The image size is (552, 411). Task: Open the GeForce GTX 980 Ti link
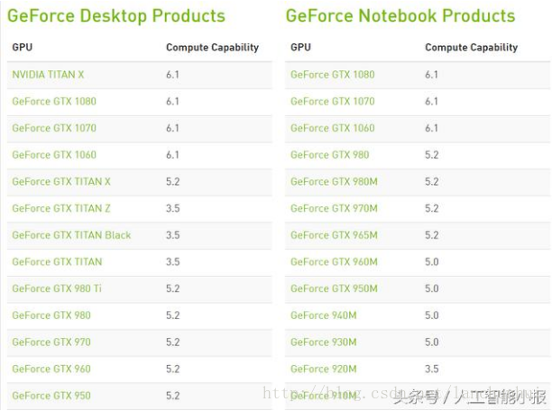click(57, 288)
